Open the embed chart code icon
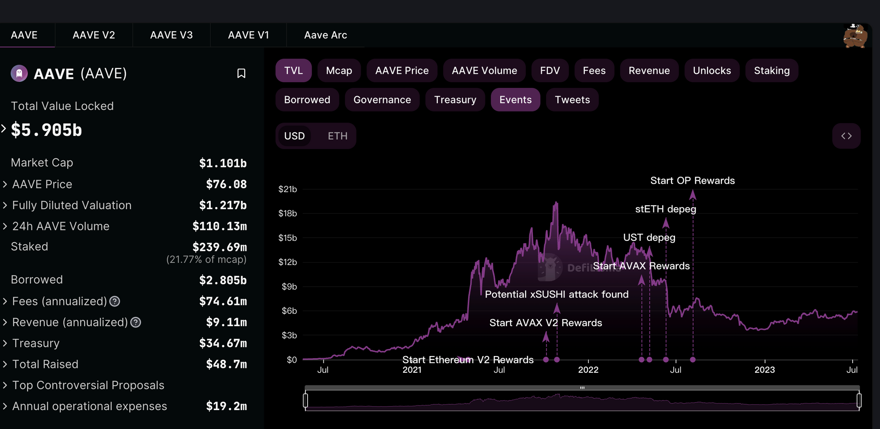Viewport: 880px width, 429px height. tap(846, 136)
